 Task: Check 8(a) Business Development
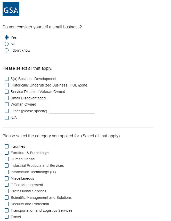tap(7, 79)
